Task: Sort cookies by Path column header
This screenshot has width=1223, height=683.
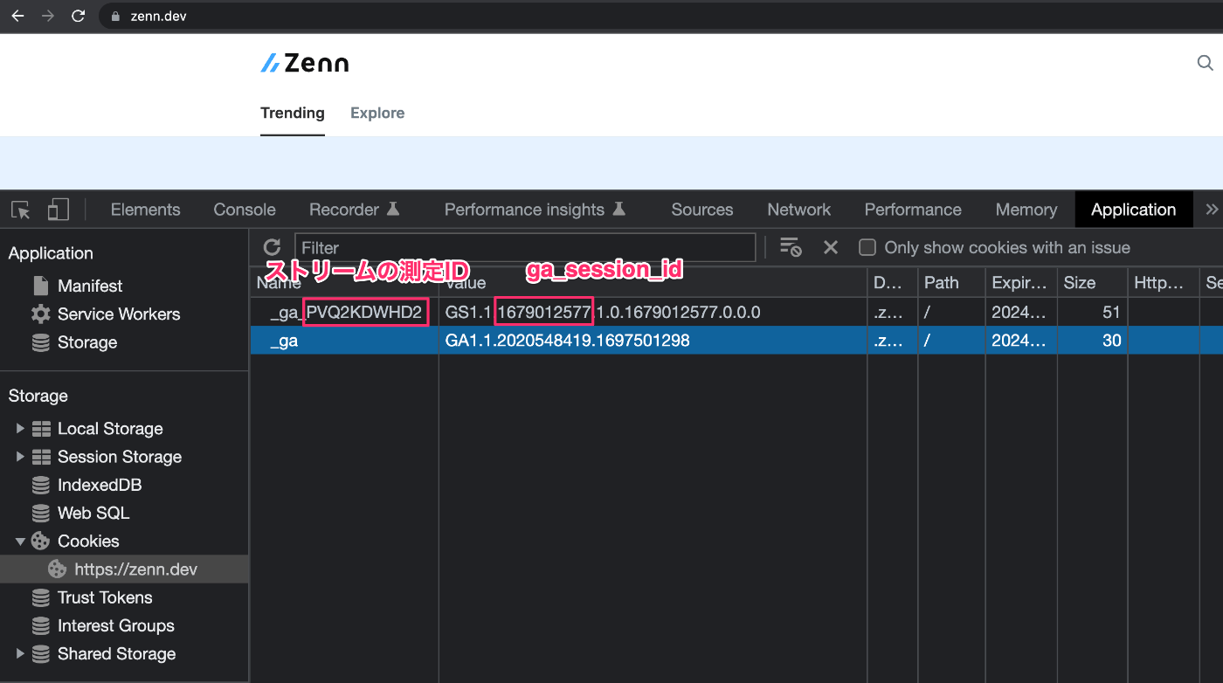Action: click(x=951, y=282)
